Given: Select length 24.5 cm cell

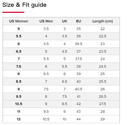Looking at the screenshot, I should 103,67.
